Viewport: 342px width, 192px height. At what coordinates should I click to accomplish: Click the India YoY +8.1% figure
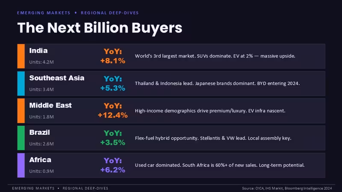(x=113, y=56)
